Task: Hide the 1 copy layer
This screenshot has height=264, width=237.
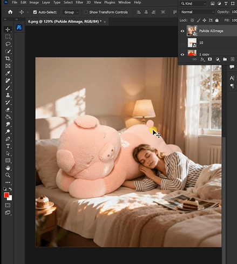Action: 182,55
